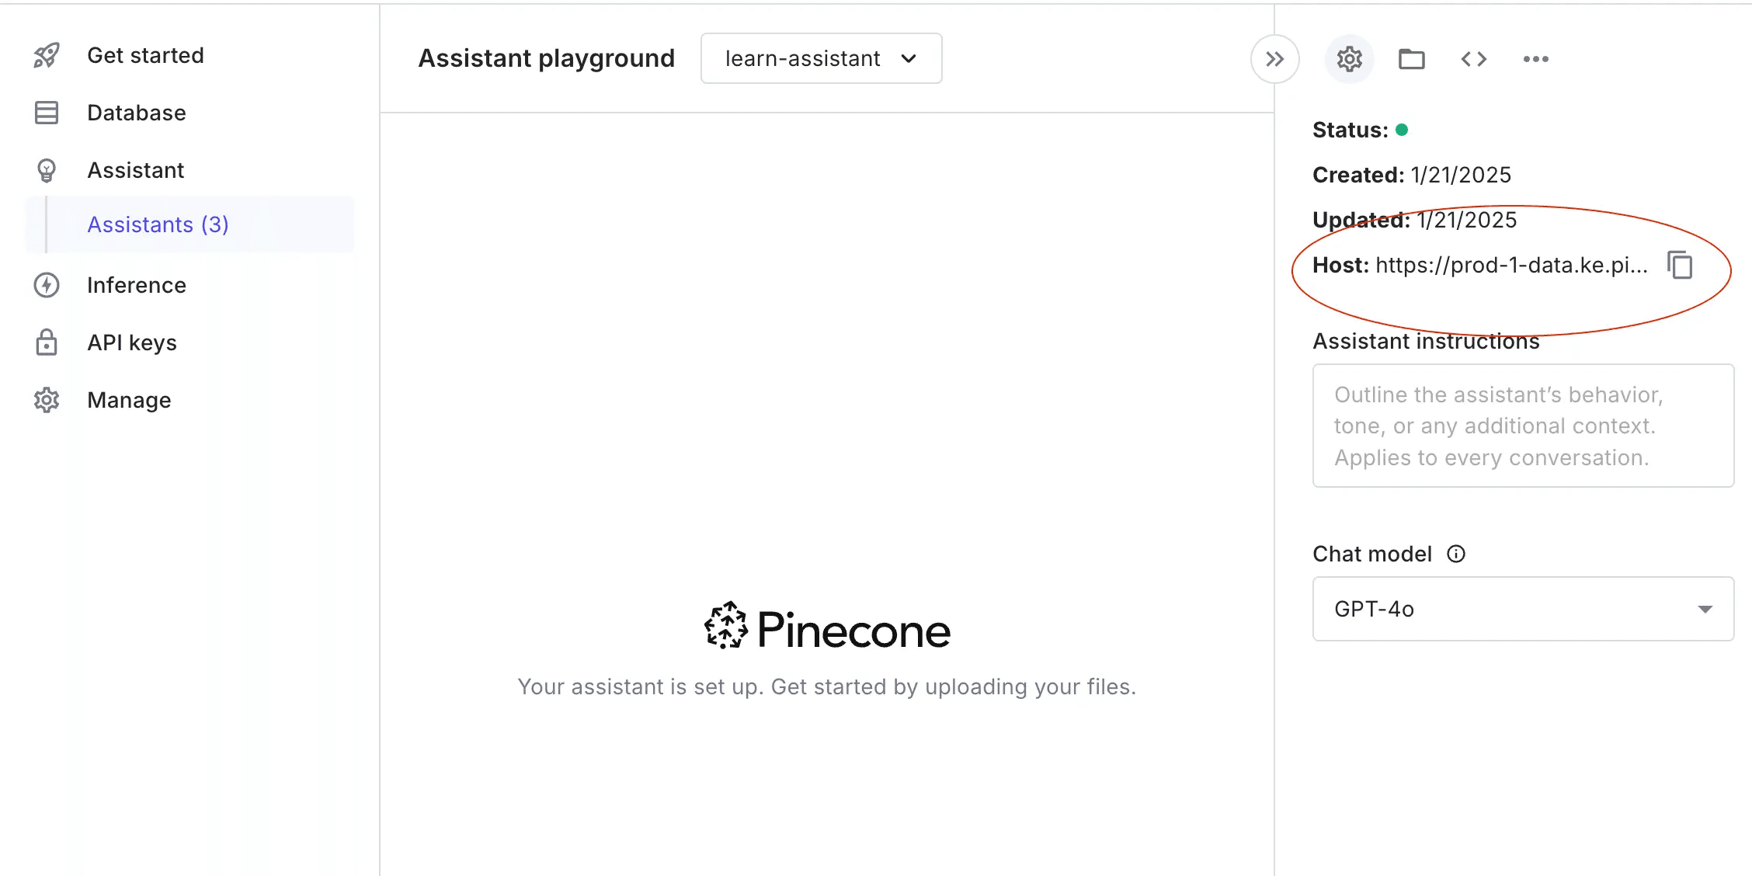This screenshot has height=876, width=1752.
Task: Click the API keys lock icon
Action: tap(47, 342)
